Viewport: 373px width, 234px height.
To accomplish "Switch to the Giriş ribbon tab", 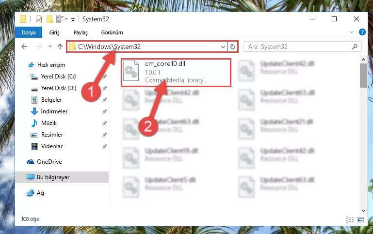I will pos(54,32).
